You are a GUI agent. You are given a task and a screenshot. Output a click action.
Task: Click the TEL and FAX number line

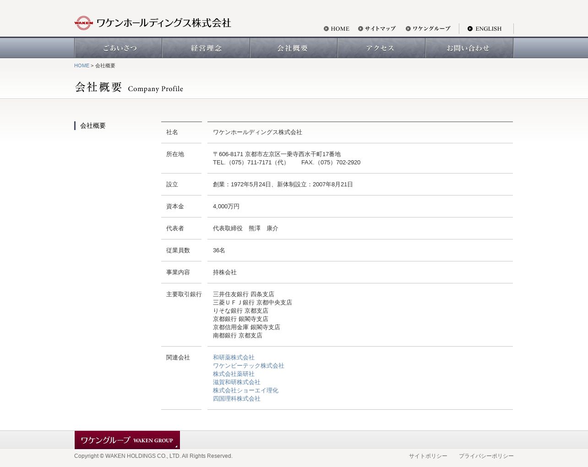coord(287,163)
